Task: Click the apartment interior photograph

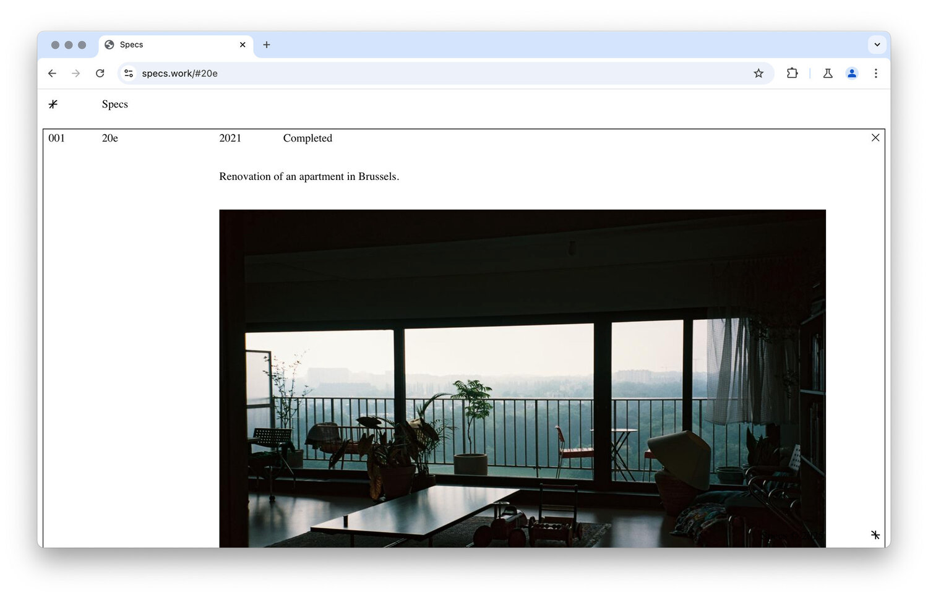Action: tap(522, 377)
